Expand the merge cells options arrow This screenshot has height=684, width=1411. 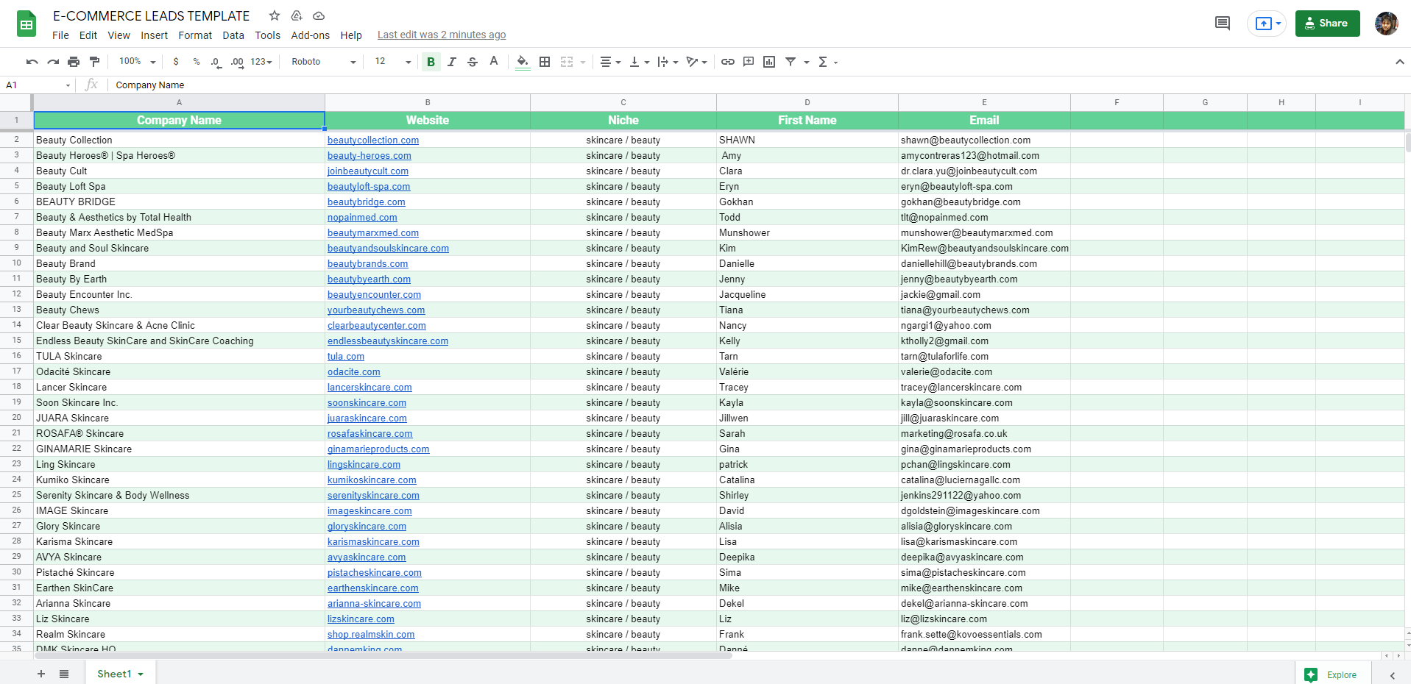click(x=583, y=63)
